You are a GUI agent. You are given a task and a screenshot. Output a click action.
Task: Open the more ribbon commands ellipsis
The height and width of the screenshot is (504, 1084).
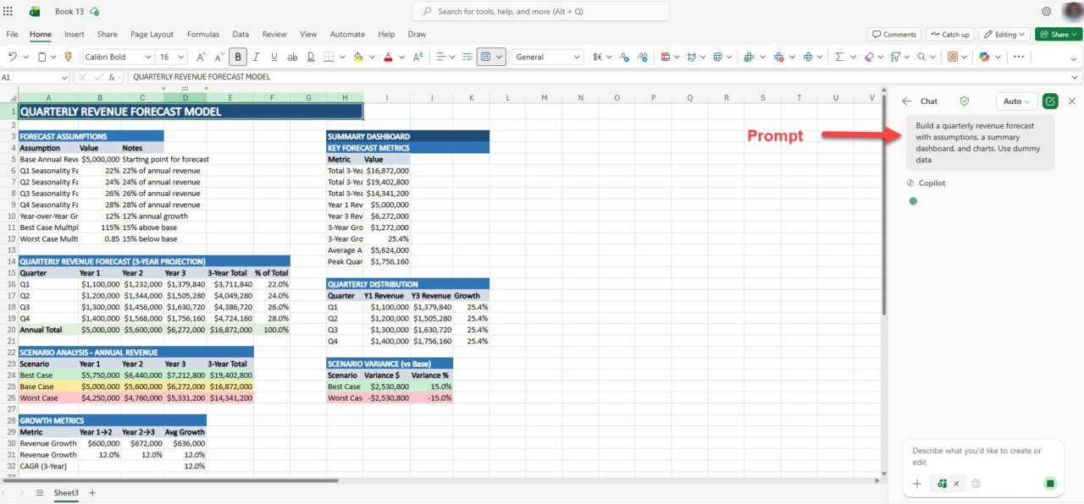click(1019, 57)
